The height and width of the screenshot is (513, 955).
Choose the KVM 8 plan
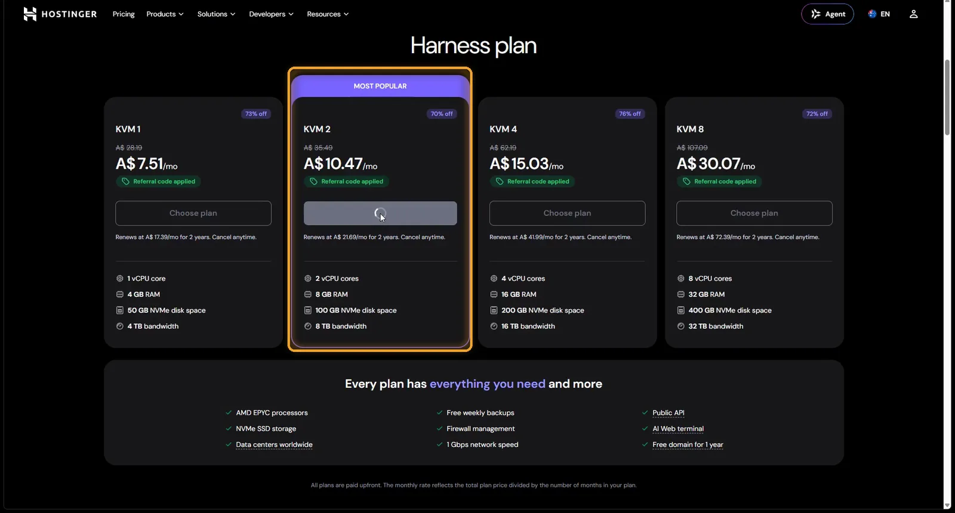pyautogui.click(x=754, y=213)
